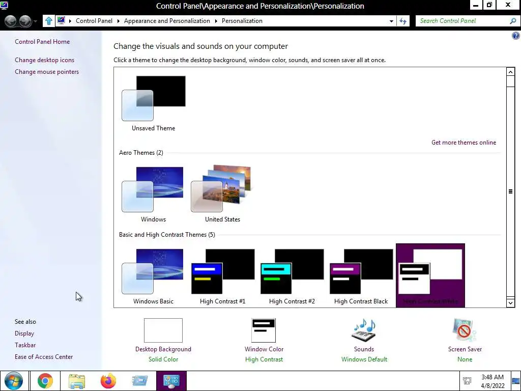Screen dimensions: 521x391
Task: Open Window Color settings icon
Action: [x=264, y=330]
